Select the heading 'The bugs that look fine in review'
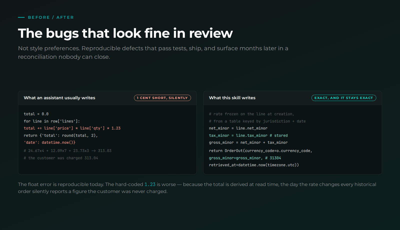This screenshot has width=400, height=230. click(125, 33)
